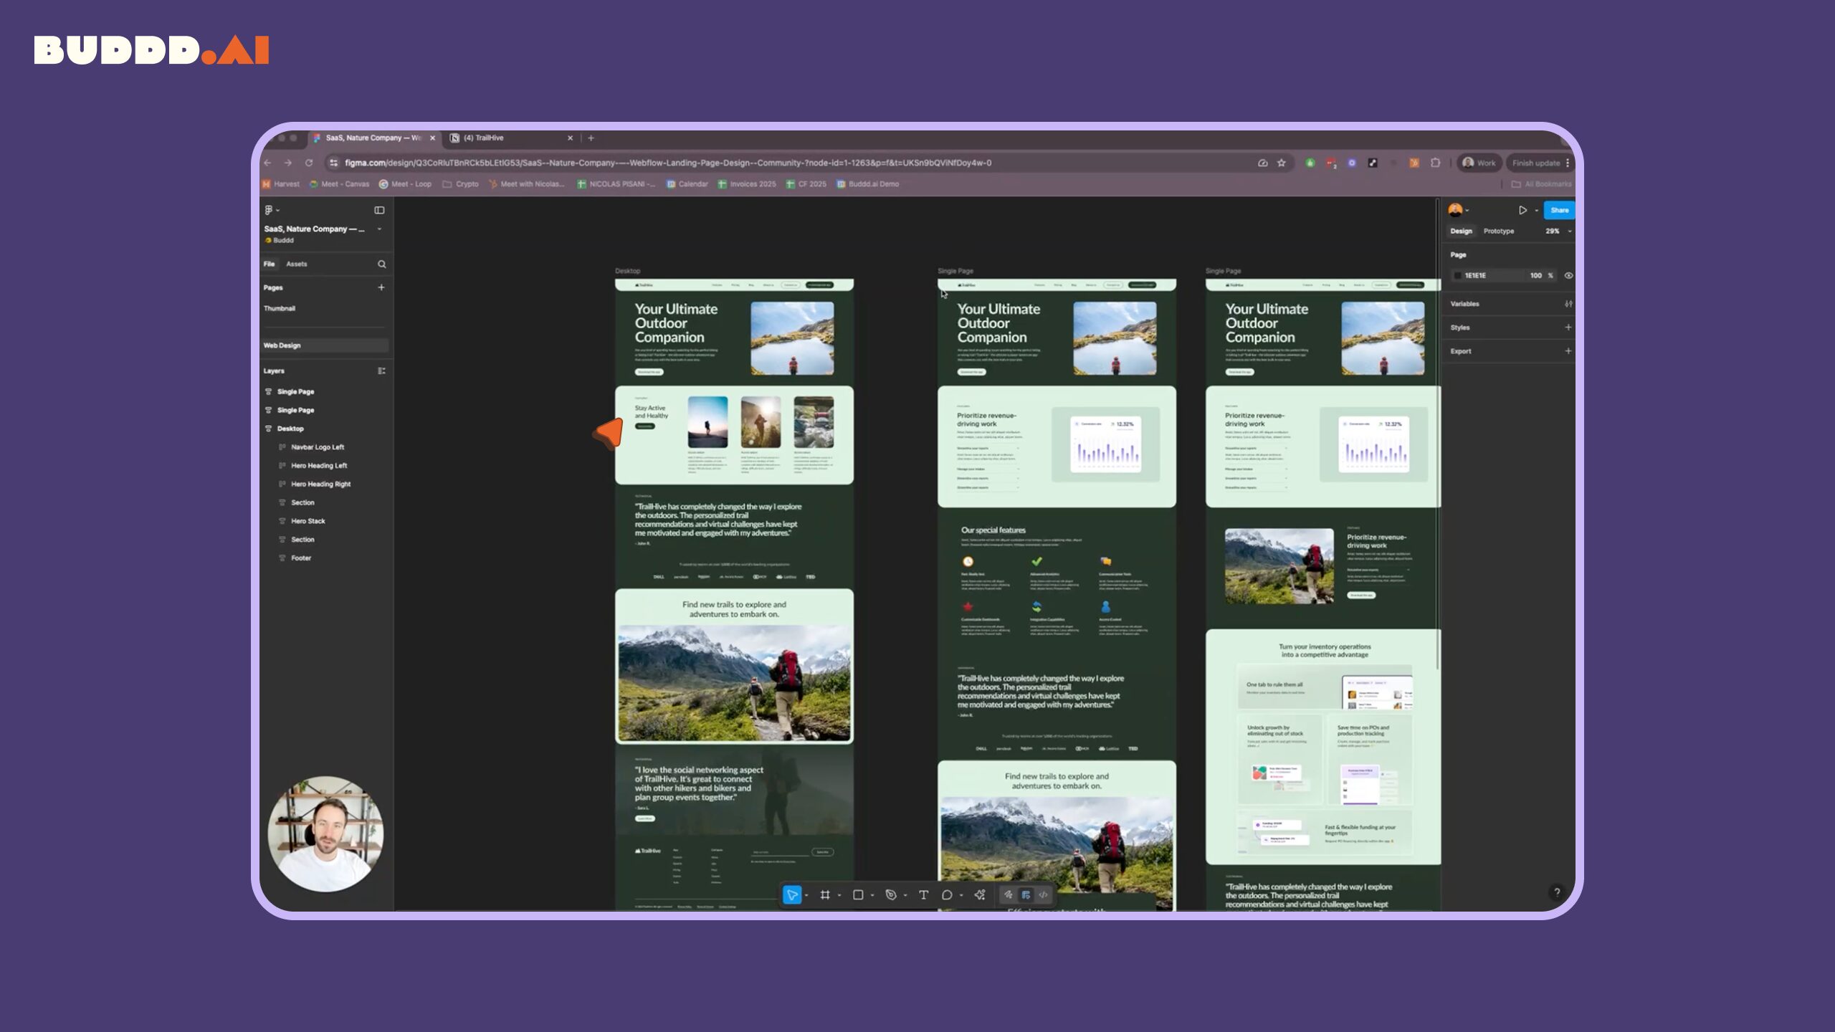The width and height of the screenshot is (1835, 1032).
Task: Open the Move tool options chevron
Action: pos(806,895)
